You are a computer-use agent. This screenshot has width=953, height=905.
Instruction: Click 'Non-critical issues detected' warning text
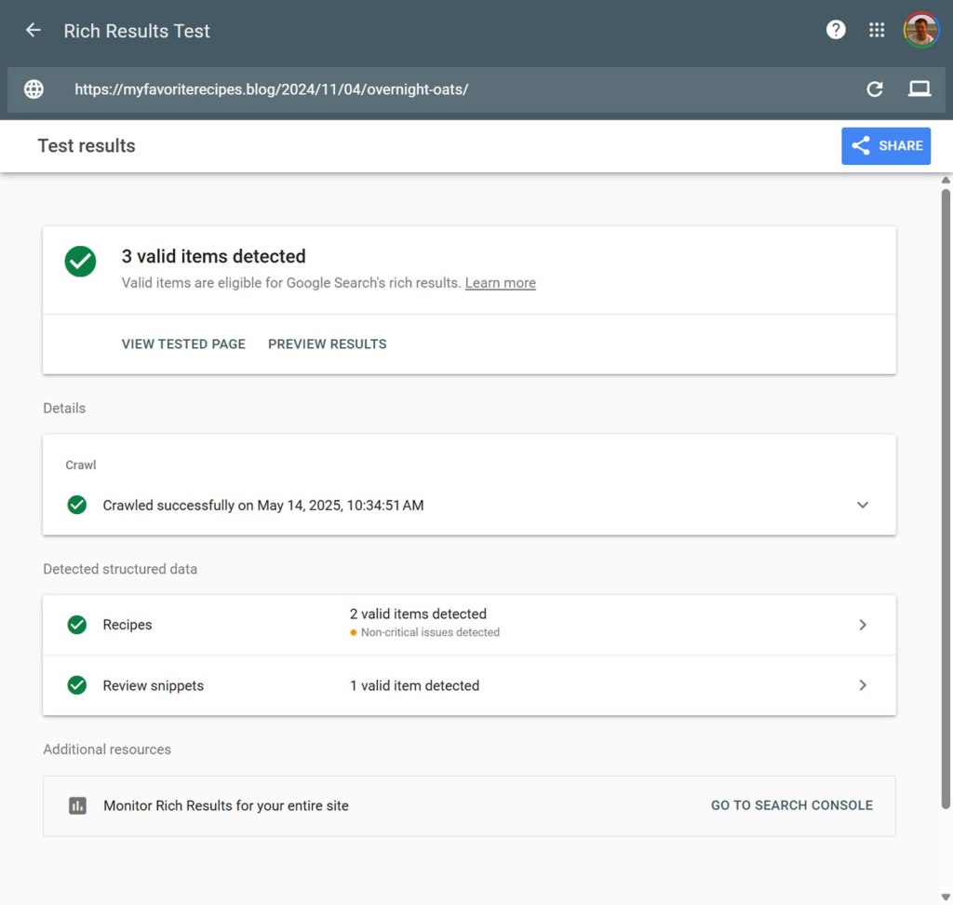click(430, 632)
